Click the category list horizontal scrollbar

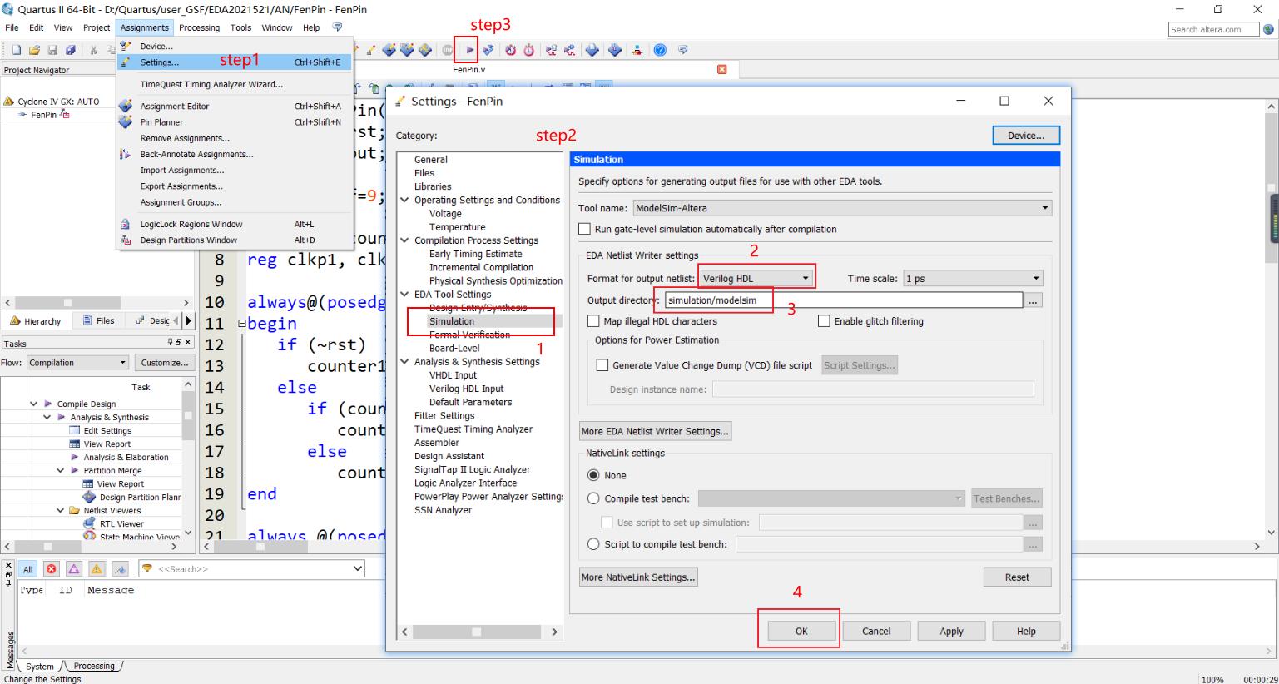[478, 632]
